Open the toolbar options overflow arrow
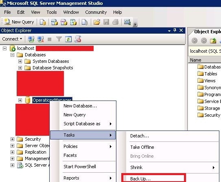This screenshot has height=182, width=221. point(135,24)
